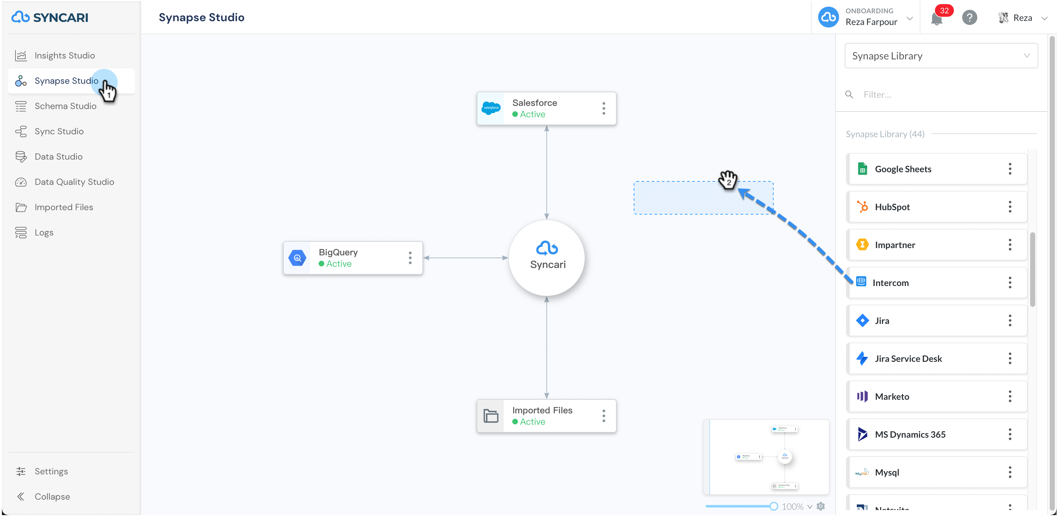Screen dimensions: 1058x517
Task: Click the Imported Files node folder icon
Action: click(x=491, y=416)
